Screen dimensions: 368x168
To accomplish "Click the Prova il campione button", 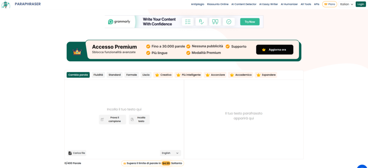I will coord(112,120).
